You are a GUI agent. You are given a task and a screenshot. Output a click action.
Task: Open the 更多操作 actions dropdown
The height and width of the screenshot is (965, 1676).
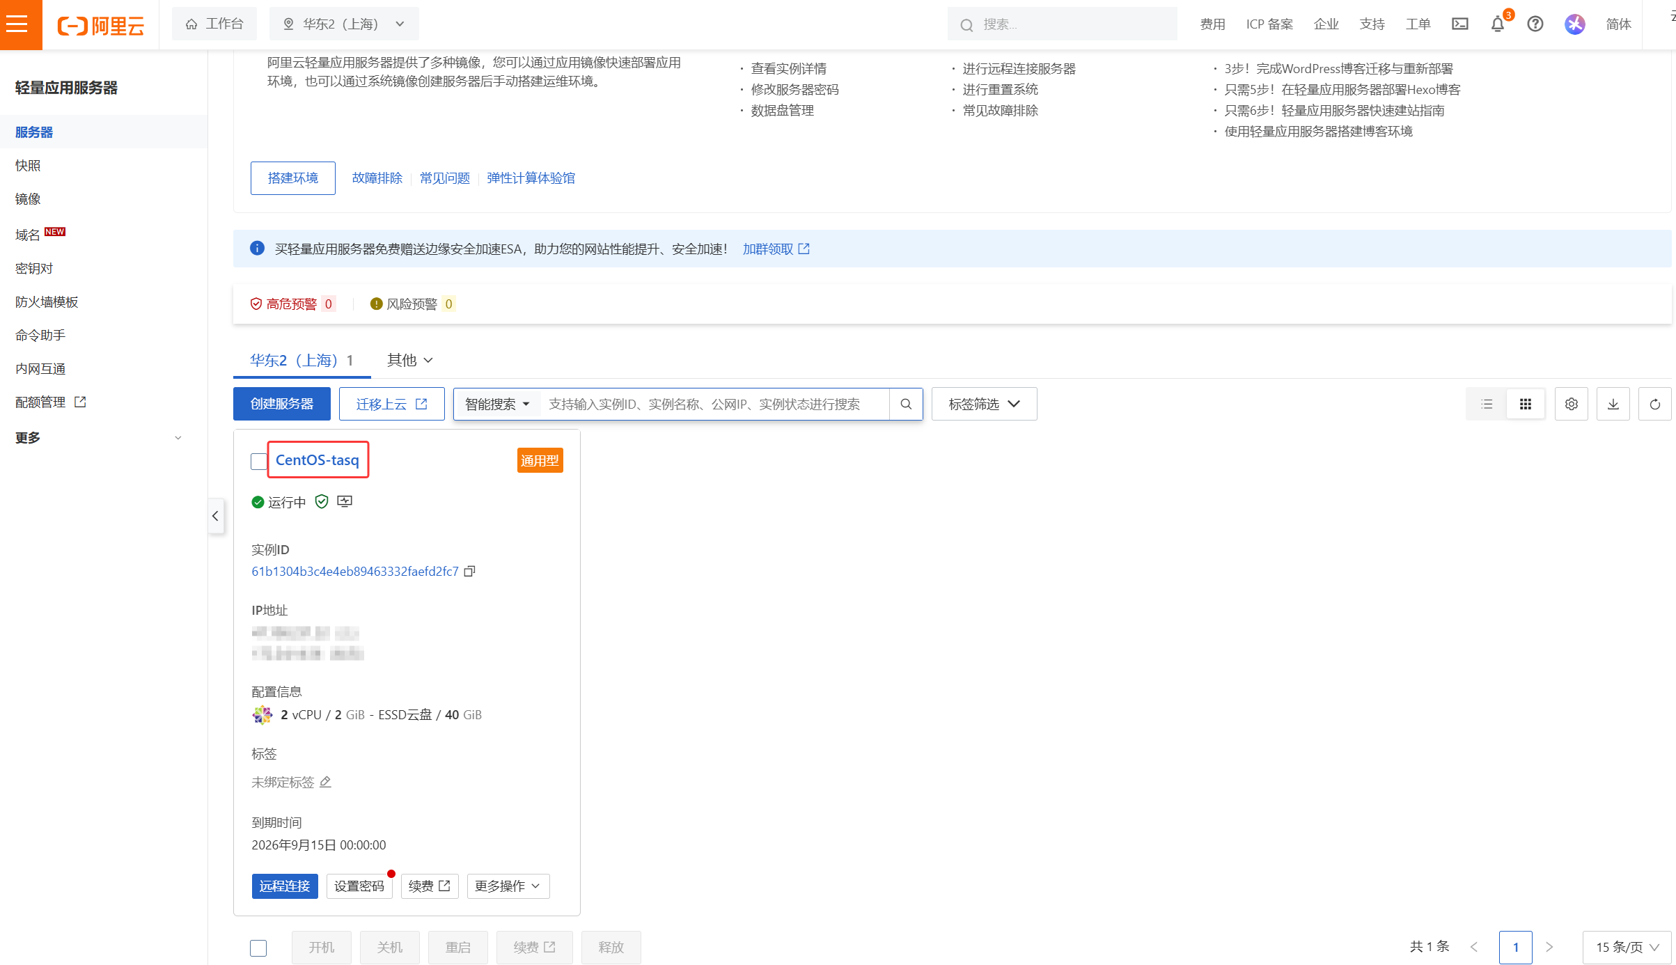tap(508, 886)
